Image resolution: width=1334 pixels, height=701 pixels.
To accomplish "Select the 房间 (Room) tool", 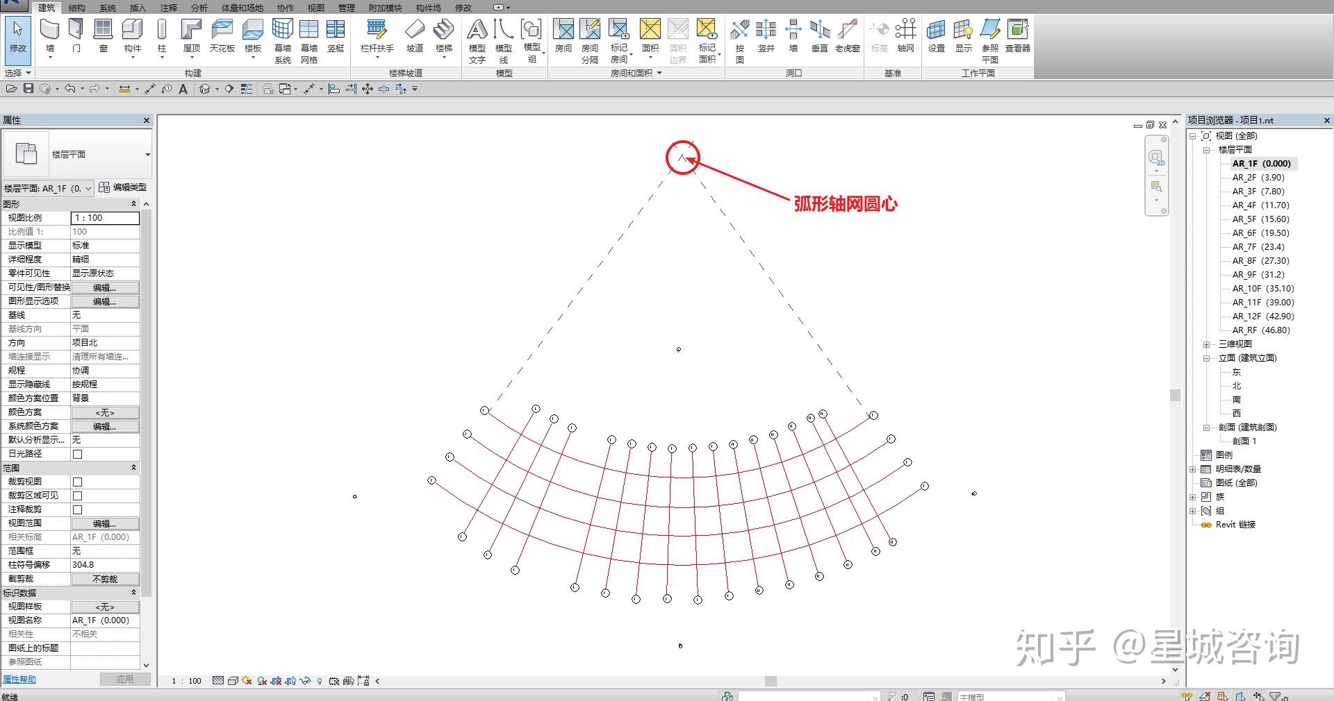I will click(563, 36).
